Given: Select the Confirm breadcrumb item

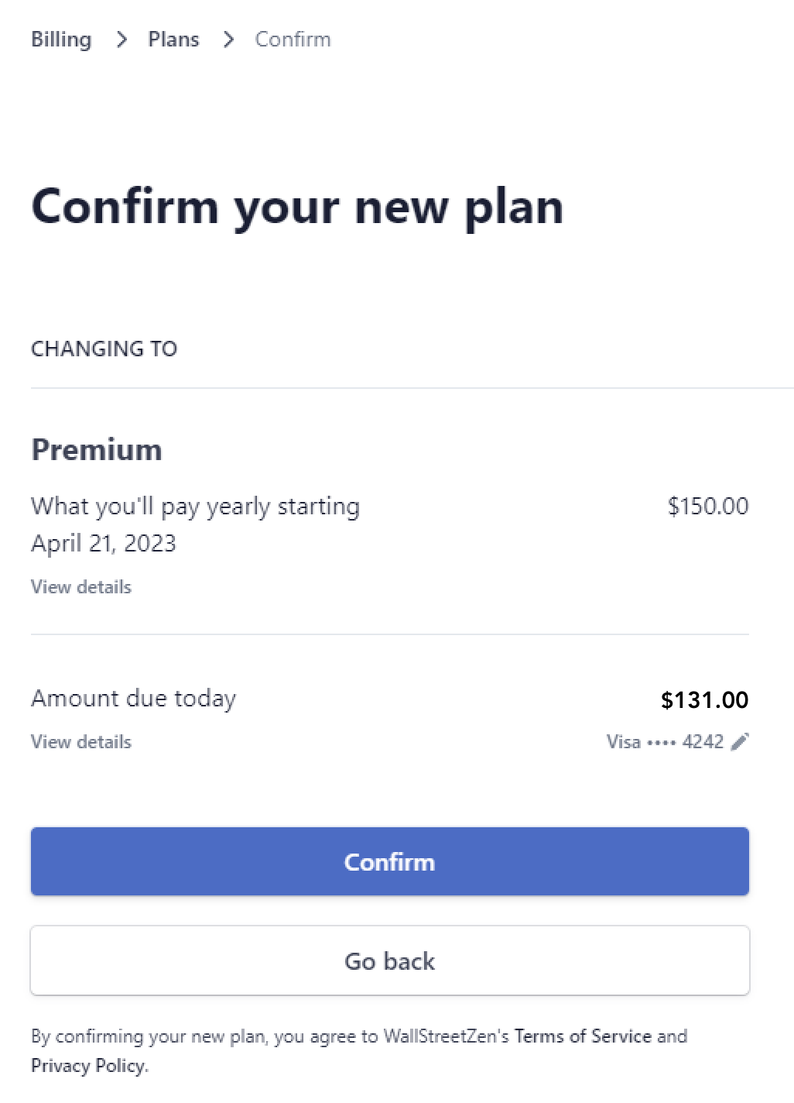Looking at the screenshot, I should point(293,40).
